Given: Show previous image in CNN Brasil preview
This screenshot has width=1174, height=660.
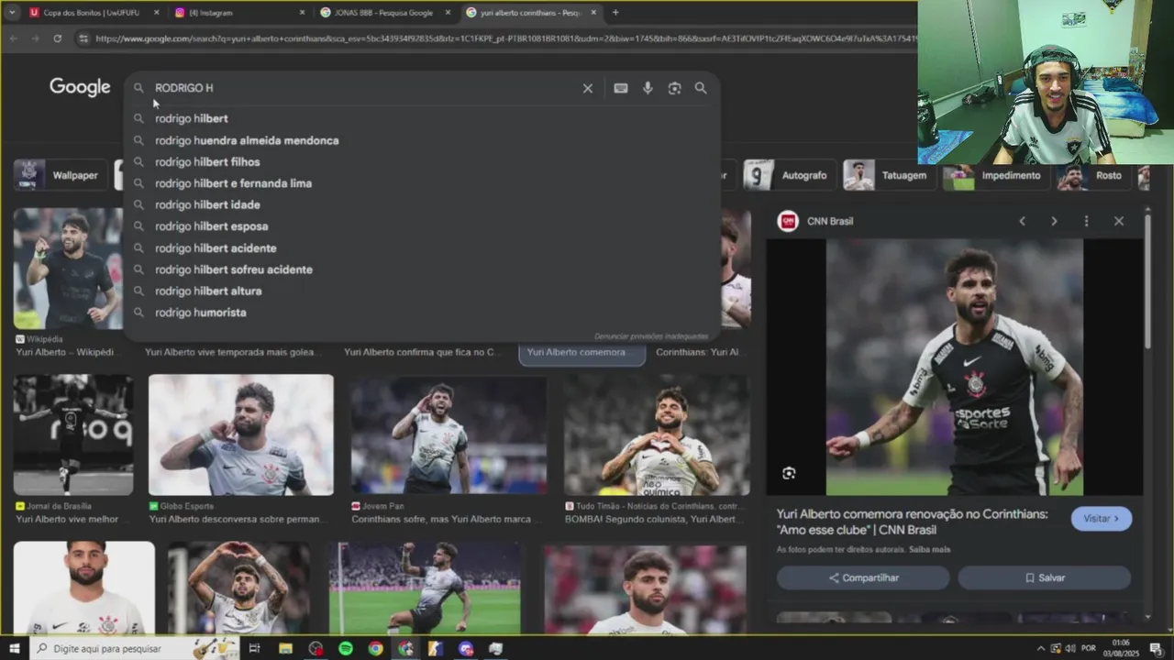Looking at the screenshot, I should click(x=1022, y=221).
